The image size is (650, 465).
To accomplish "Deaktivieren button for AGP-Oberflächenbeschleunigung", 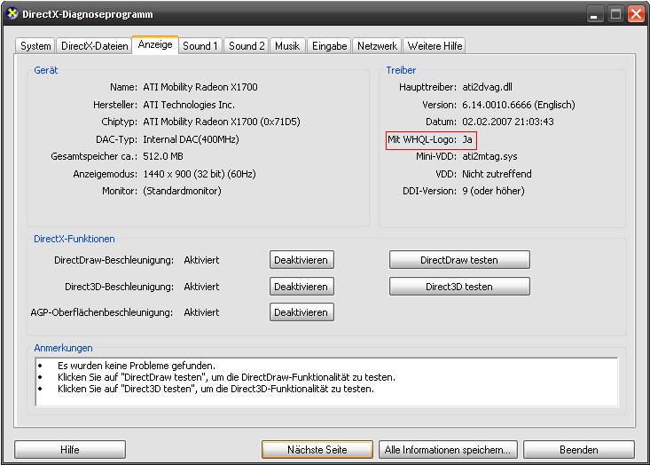I will point(302,312).
